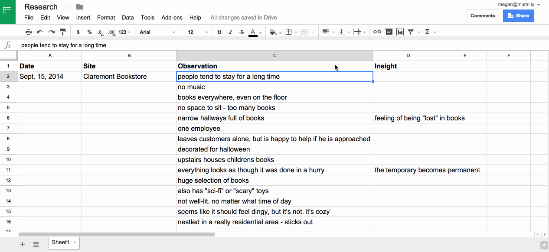Open the File menu
This screenshot has width=549, height=252.
[x=29, y=18]
